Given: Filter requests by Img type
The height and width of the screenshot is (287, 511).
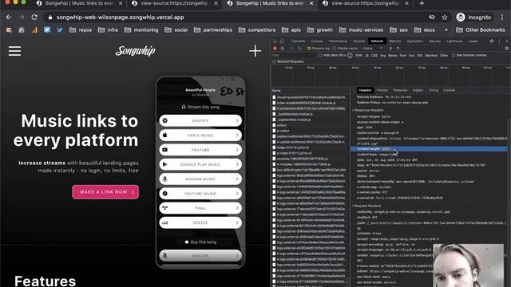Looking at the screenshot, I should click(x=383, y=56).
